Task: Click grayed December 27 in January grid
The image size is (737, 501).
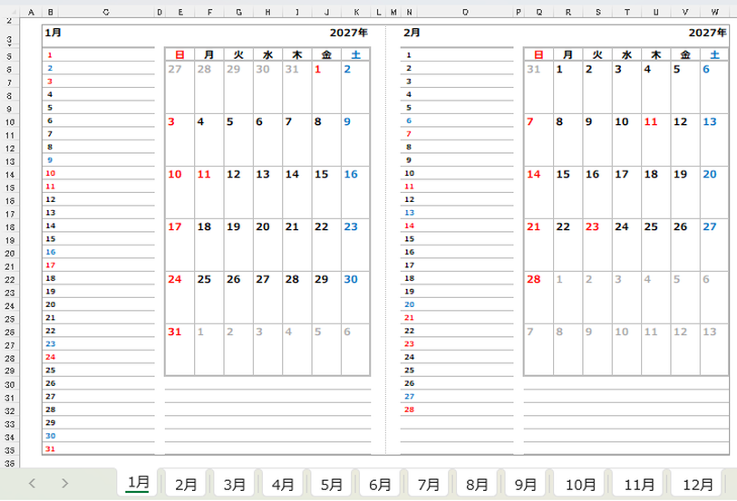Action: (179, 87)
